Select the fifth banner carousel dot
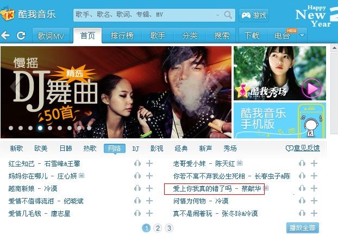 point(50,128)
